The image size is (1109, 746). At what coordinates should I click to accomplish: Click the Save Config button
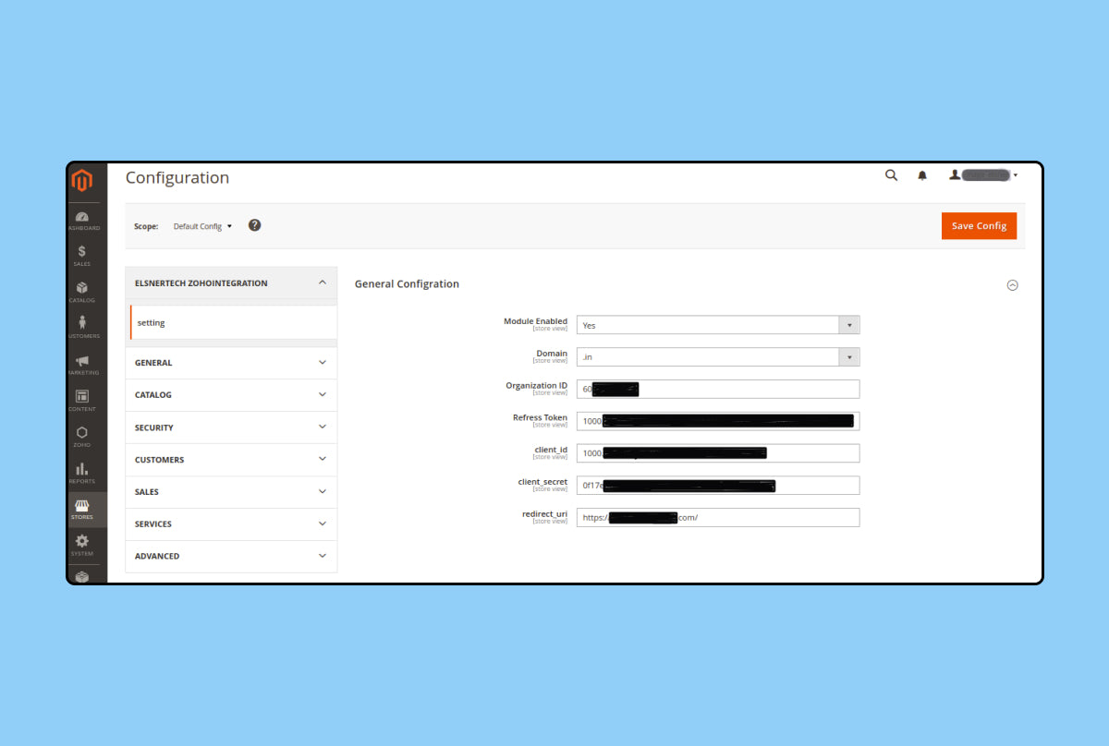[979, 226]
